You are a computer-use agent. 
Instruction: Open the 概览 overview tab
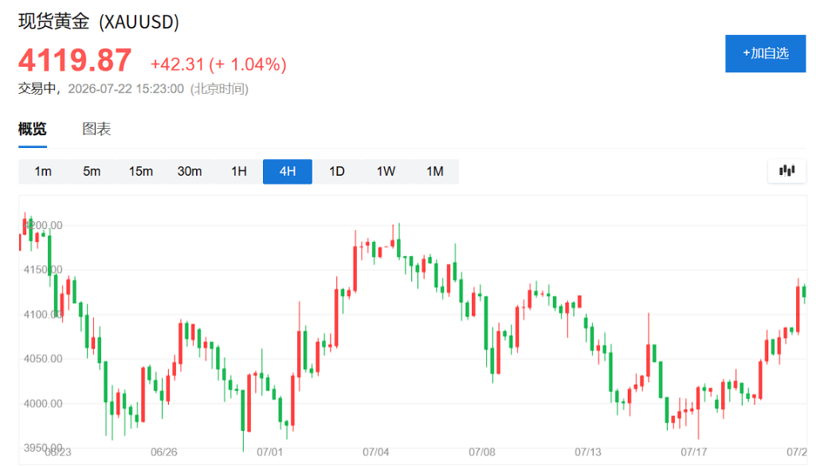[x=32, y=129]
